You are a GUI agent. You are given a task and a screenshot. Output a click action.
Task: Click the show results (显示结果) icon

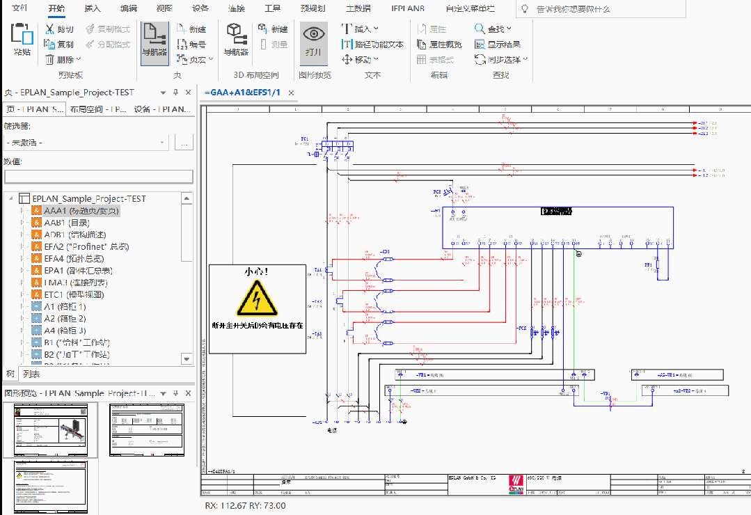point(480,45)
